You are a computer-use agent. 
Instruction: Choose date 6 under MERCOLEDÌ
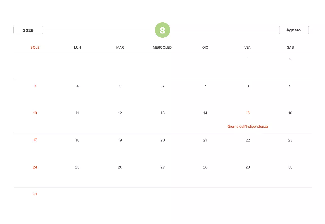(x=162, y=86)
